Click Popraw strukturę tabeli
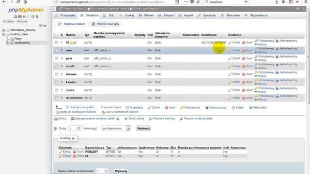310x174 pixels. pos(196,118)
